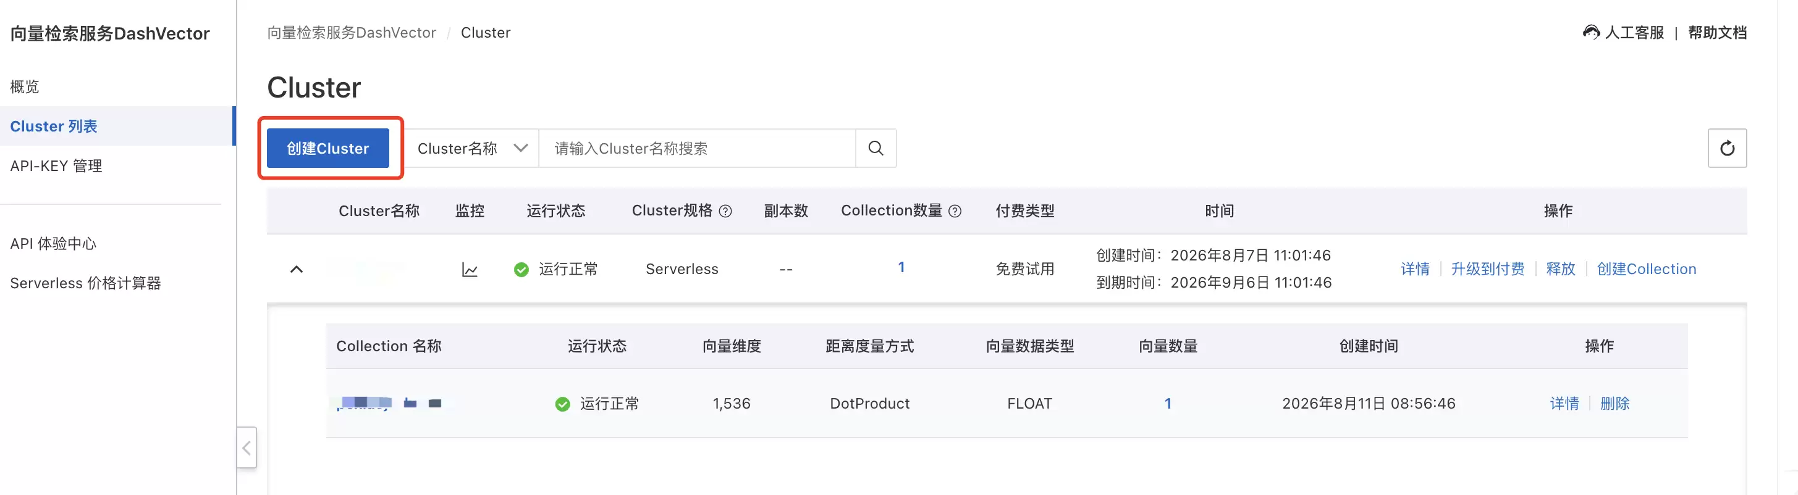
Task: Click the 人工客服 headset icon
Action: point(1590,32)
